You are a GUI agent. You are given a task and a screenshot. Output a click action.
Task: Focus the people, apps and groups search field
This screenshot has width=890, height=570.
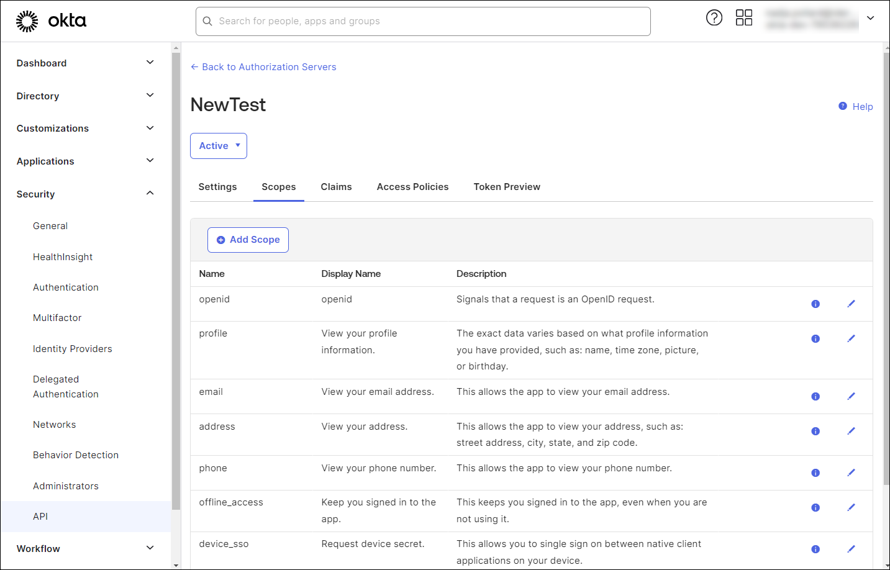(423, 21)
